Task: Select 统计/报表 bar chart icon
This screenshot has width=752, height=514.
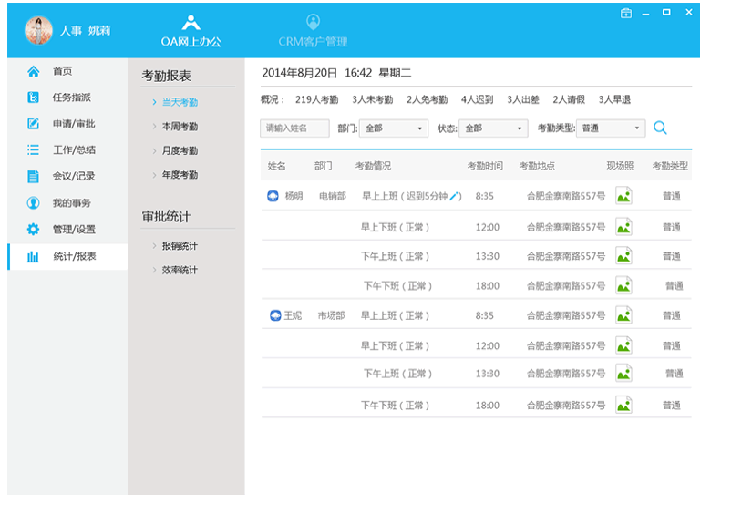Action: [33, 256]
